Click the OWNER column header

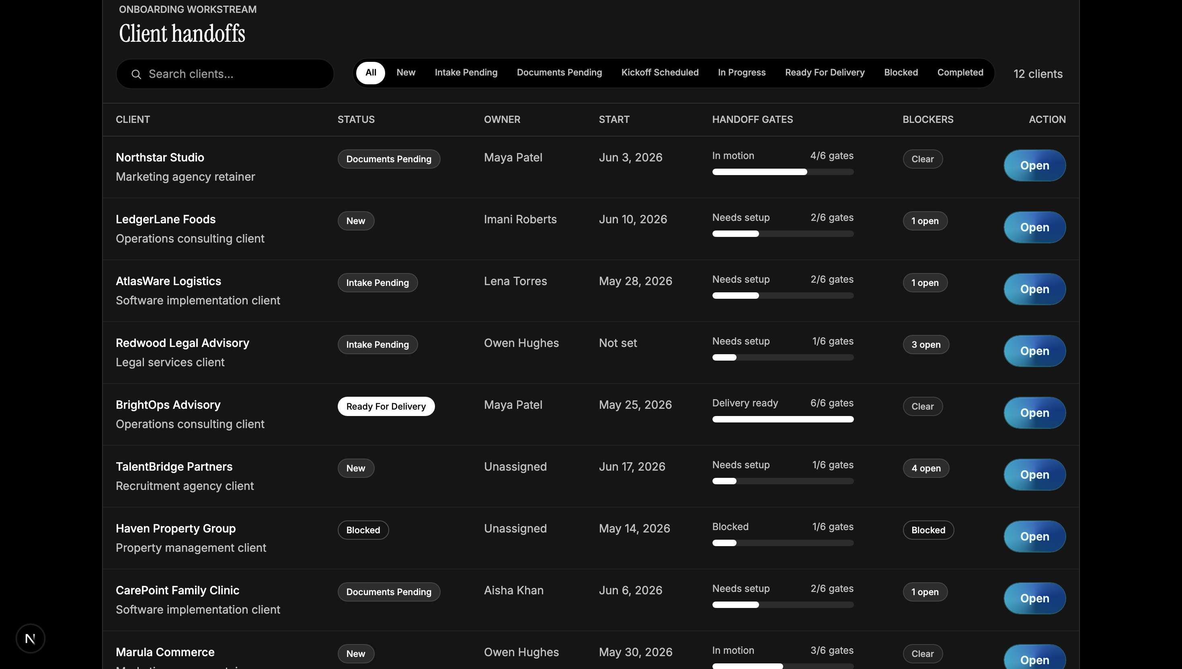pos(502,120)
